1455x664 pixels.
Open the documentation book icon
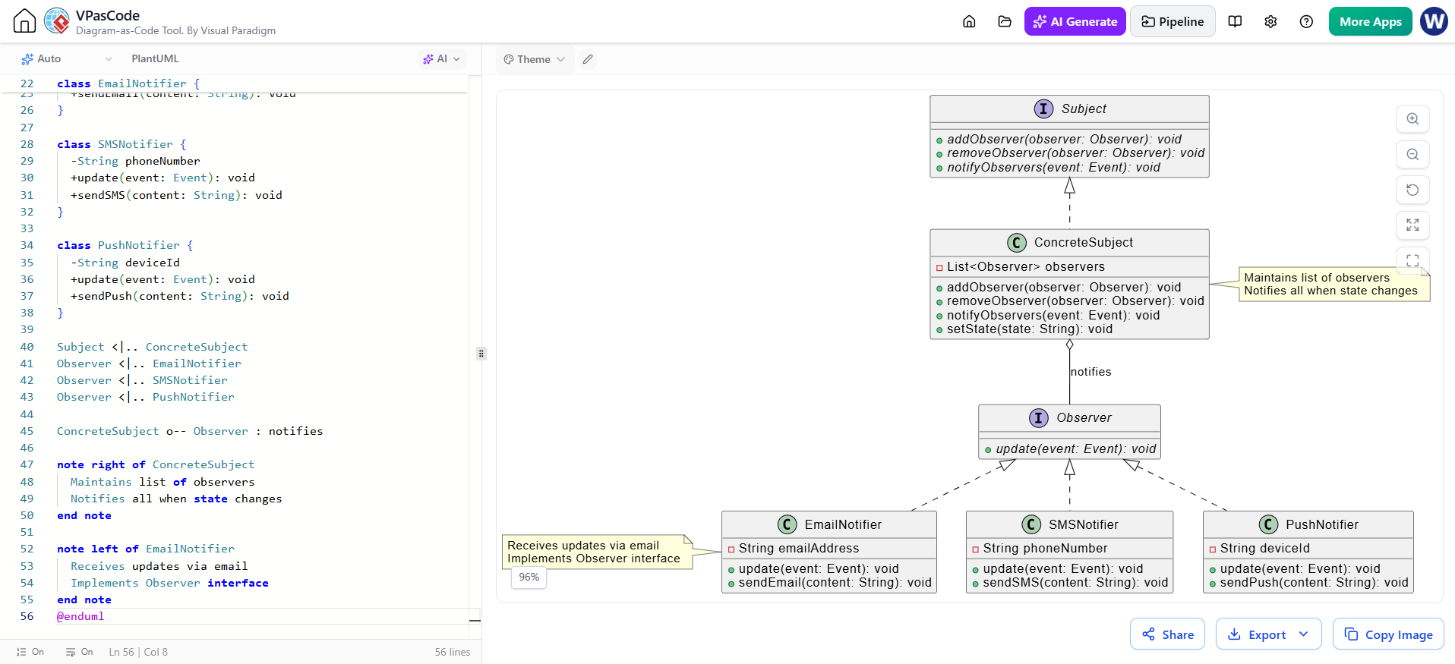tap(1235, 21)
